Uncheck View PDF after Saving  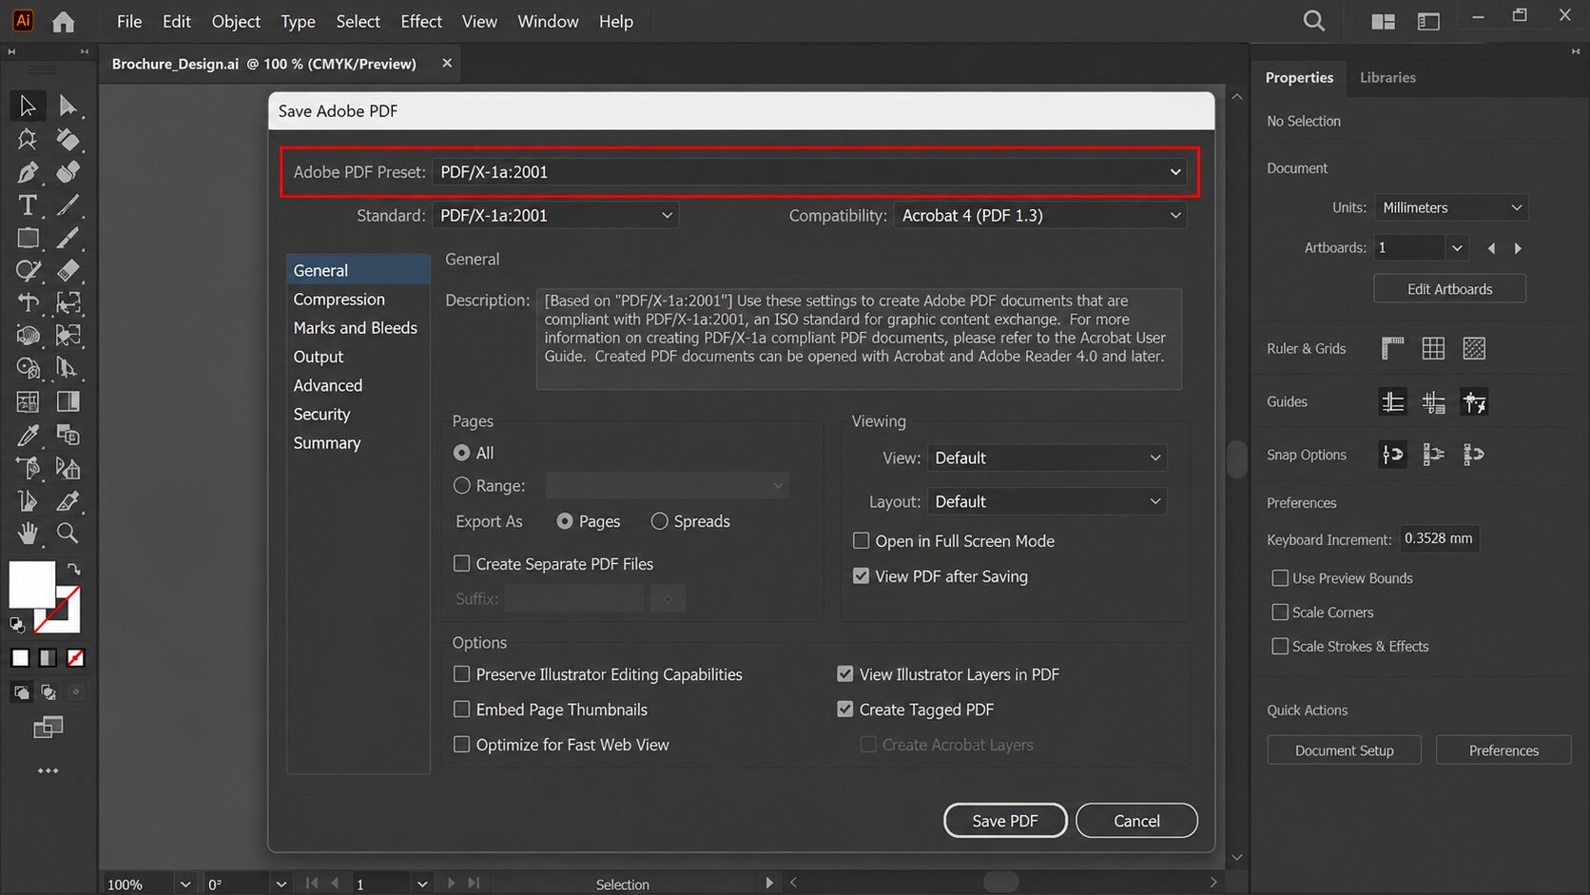862,576
